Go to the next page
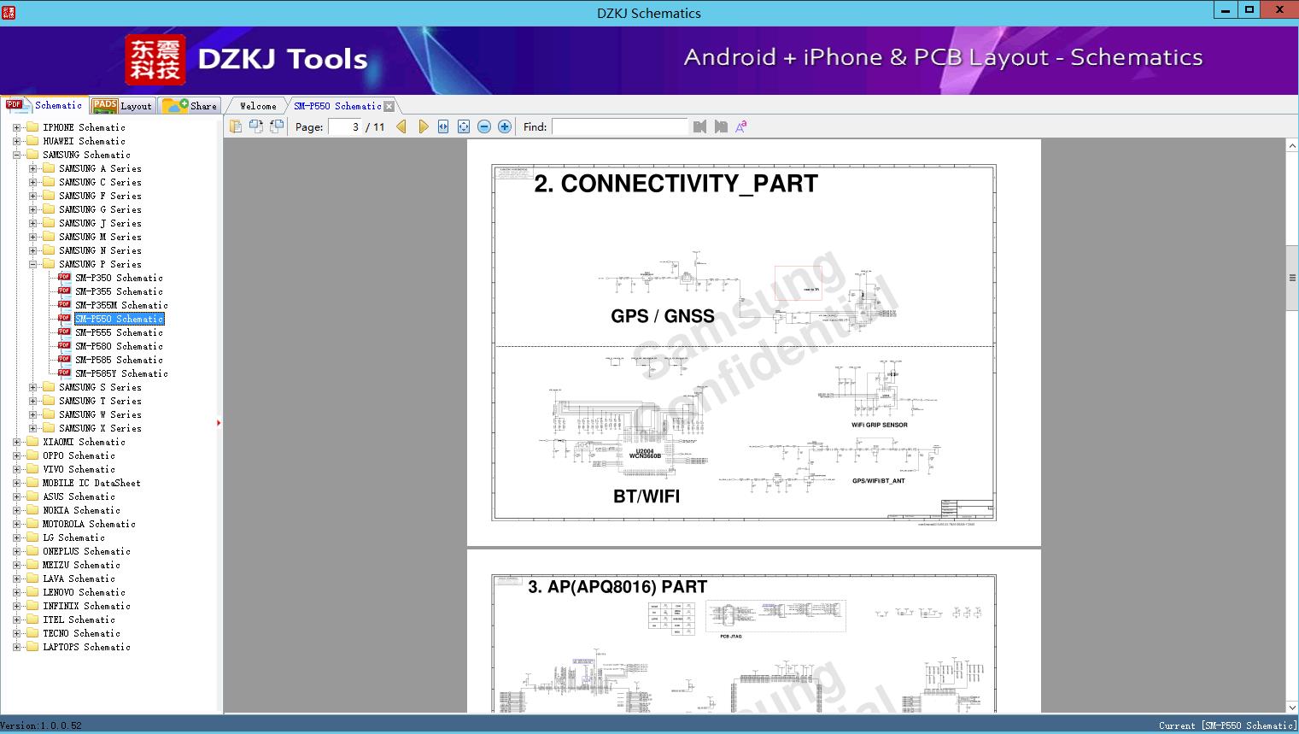The height and width of the screenshot is (734, 1299). (423, 126)
